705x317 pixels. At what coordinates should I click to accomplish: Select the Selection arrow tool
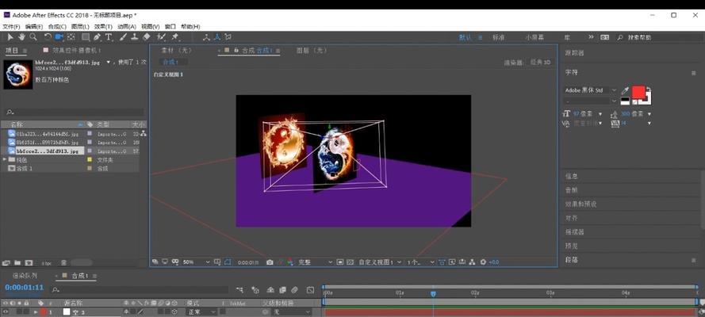[11, 37]
